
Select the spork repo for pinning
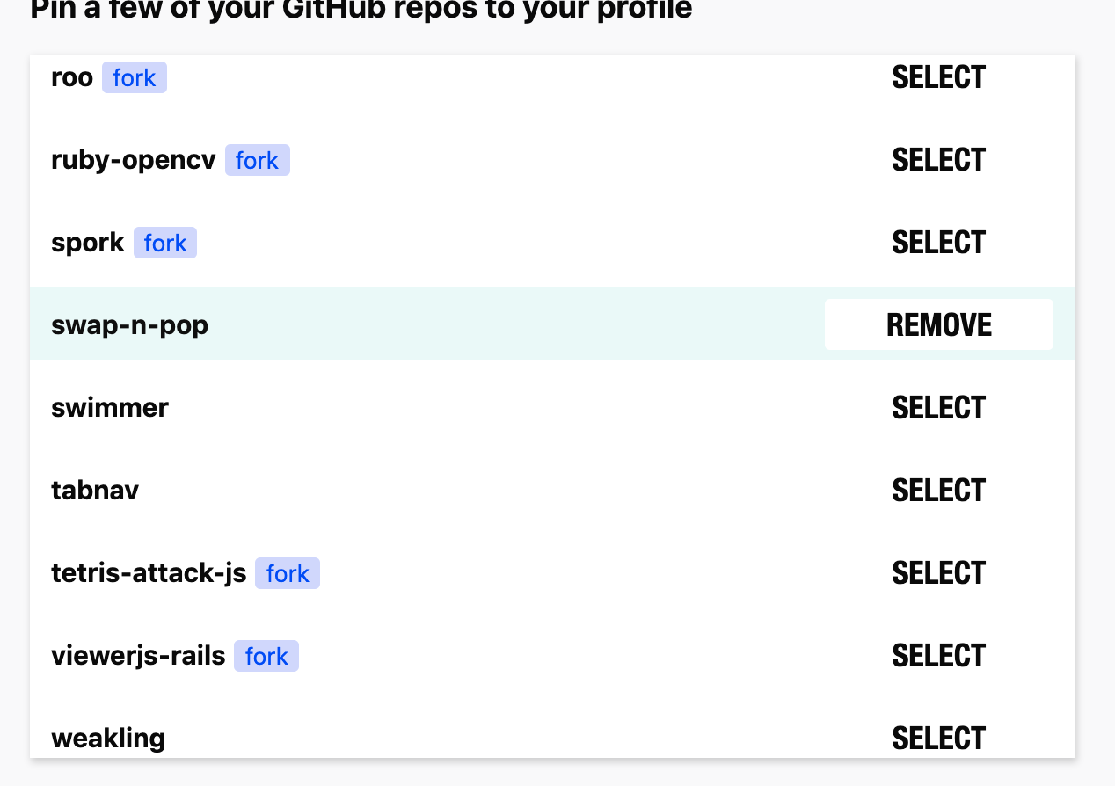[x=938, y=243]
